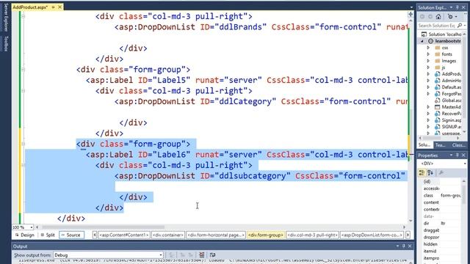470x264 pixels.
Task: Pin the AddProduct.aspx document tab
Action: 53,7
